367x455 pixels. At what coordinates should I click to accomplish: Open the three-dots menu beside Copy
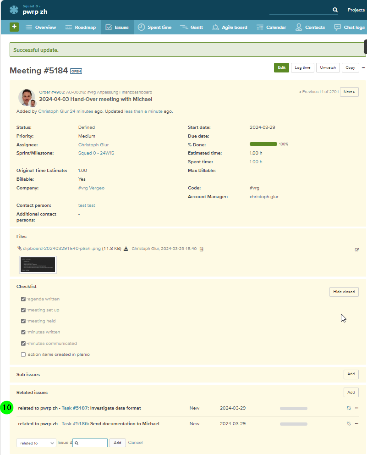(363, 67)
